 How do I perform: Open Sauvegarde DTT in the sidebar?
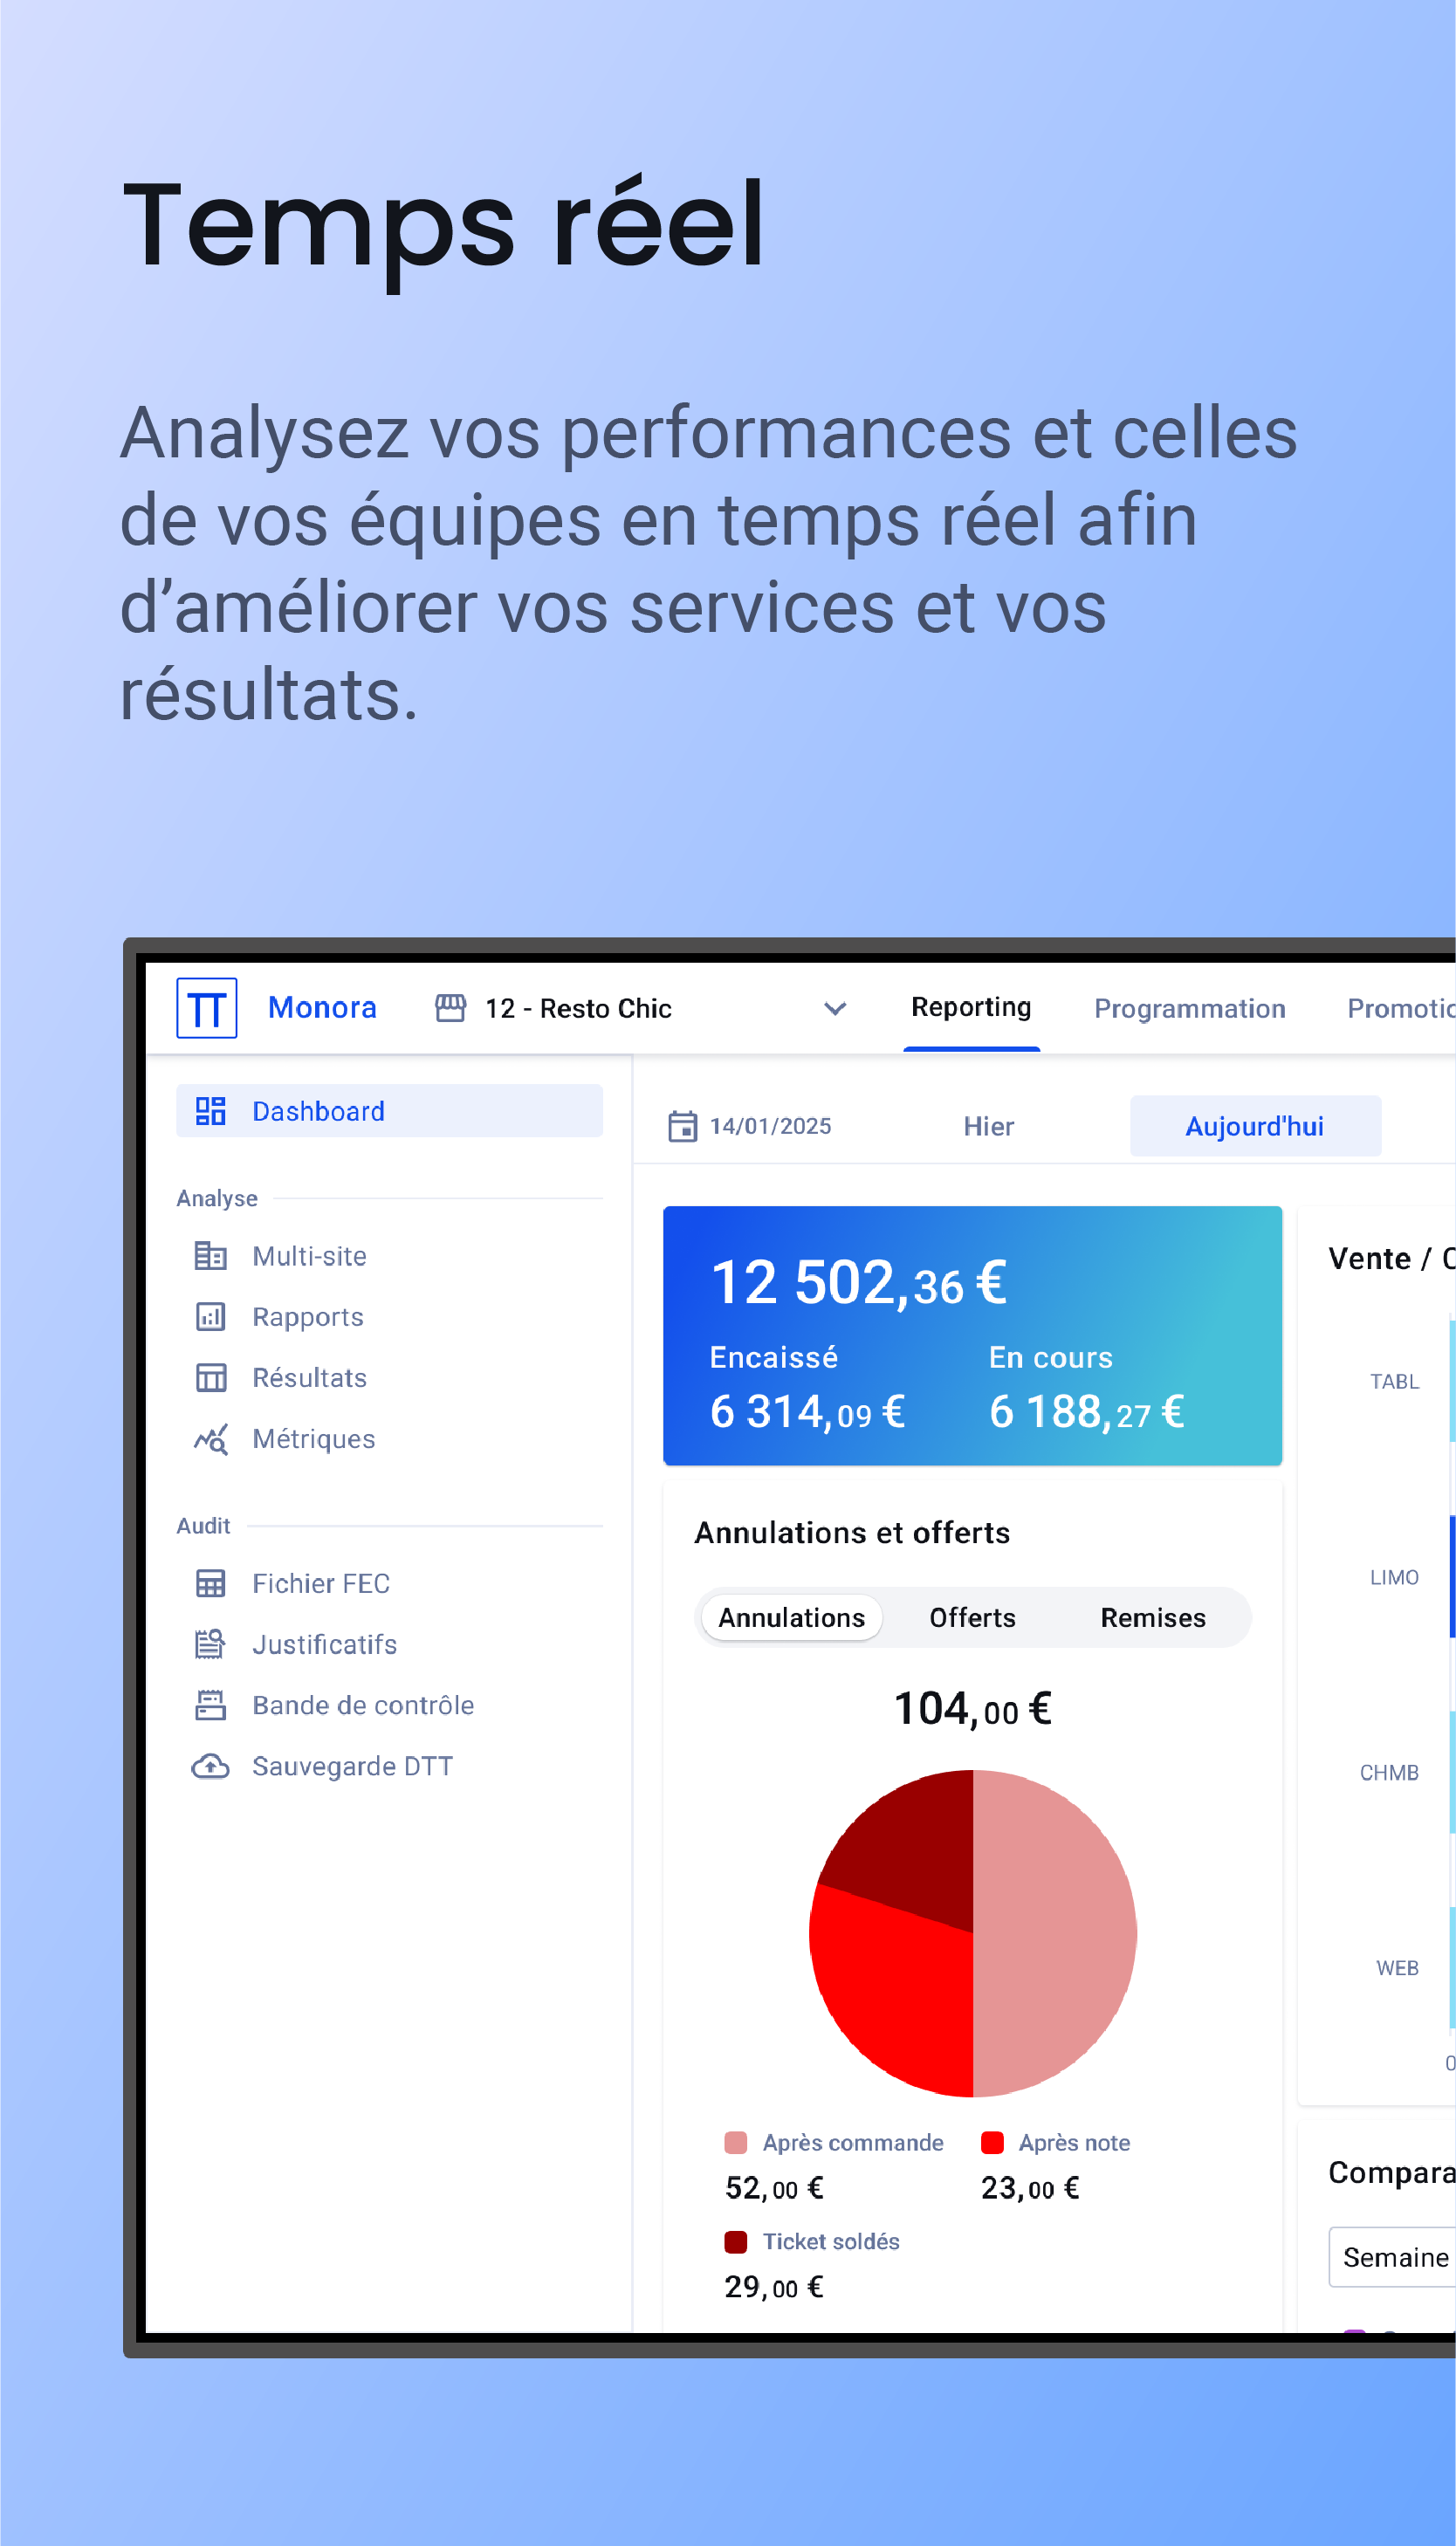(390, 1767)
